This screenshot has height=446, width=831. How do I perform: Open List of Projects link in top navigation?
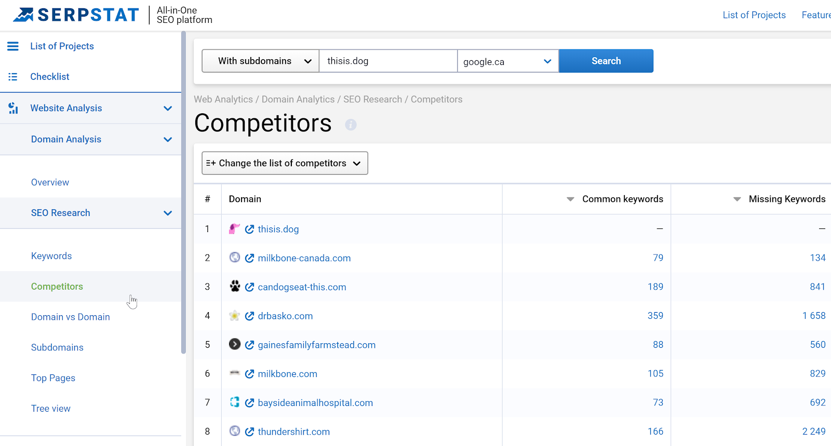pos(754,15)
